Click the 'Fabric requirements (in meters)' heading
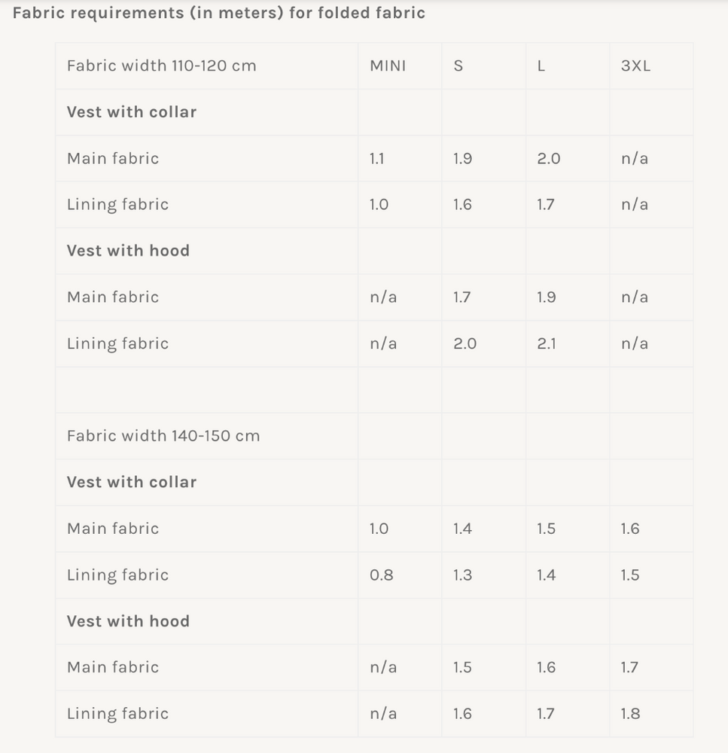This screenshot has height=753, width=728. point(218,13)
